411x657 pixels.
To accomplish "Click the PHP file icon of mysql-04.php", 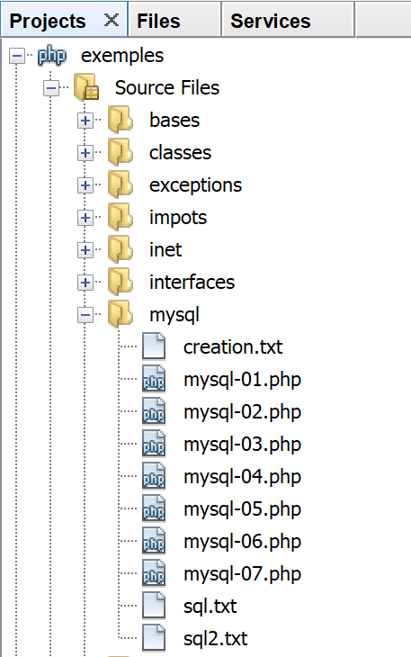I will (x=154, y=476).
